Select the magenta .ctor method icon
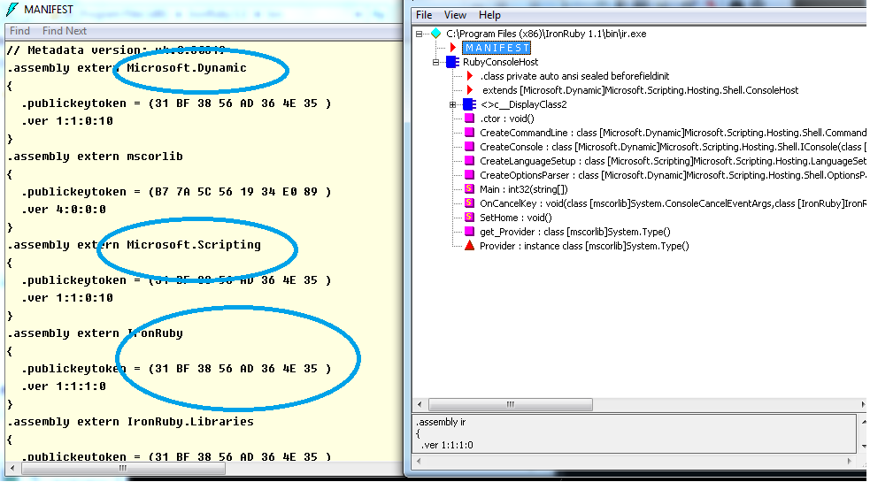 [469, 119]
